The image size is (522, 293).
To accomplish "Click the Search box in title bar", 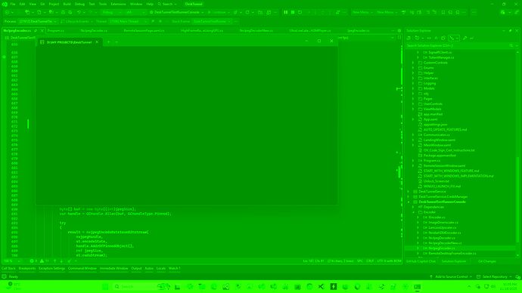I will (x=166, y=4).
